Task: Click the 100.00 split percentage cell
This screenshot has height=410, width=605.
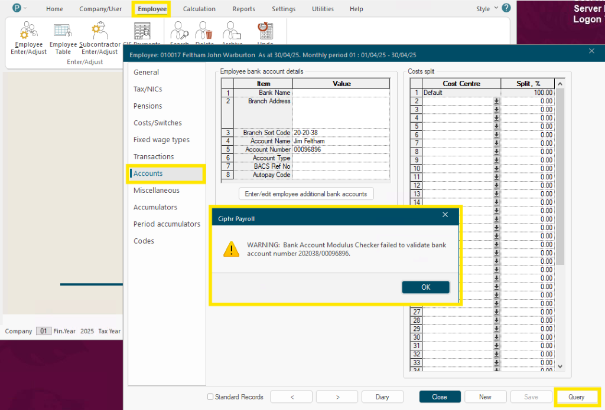Action: [x=528, y=93]
